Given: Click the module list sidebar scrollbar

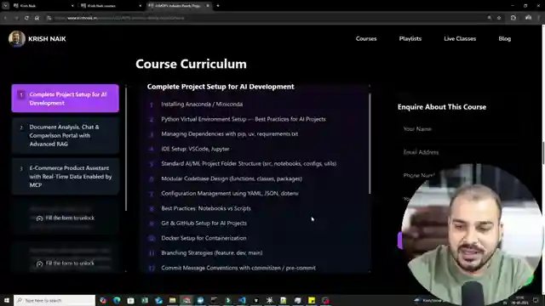Looking at the screenshot, I should click(x=126, y=150).
